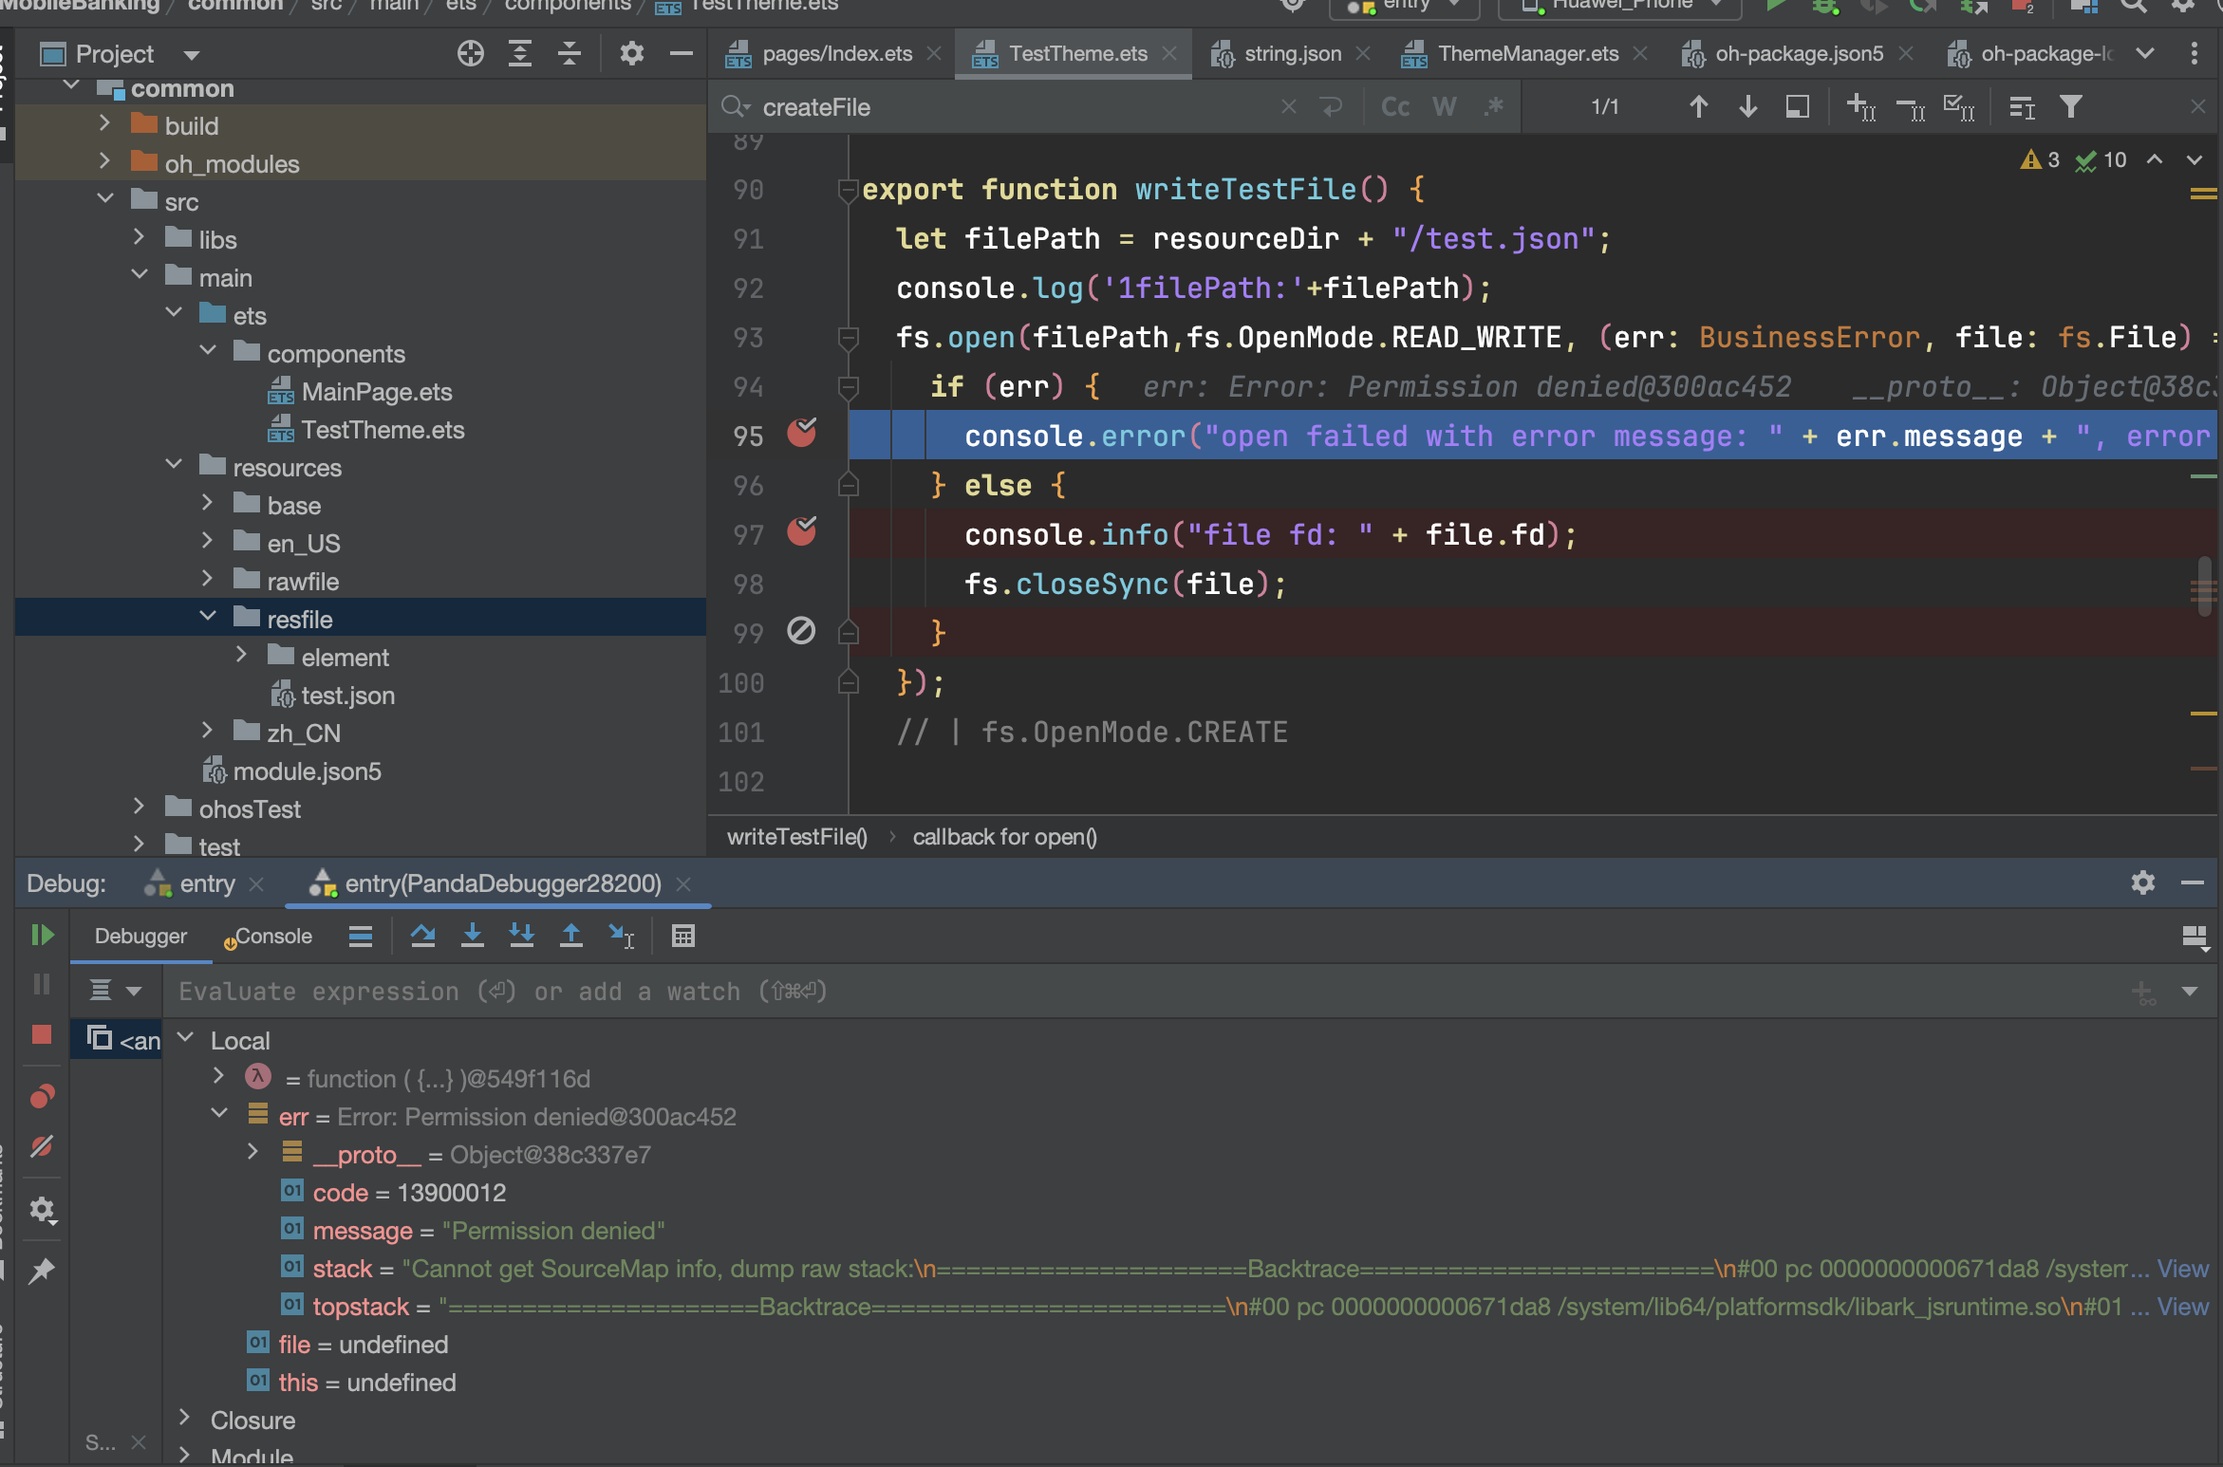Click Step Out debugger icon

click(571, 937)
